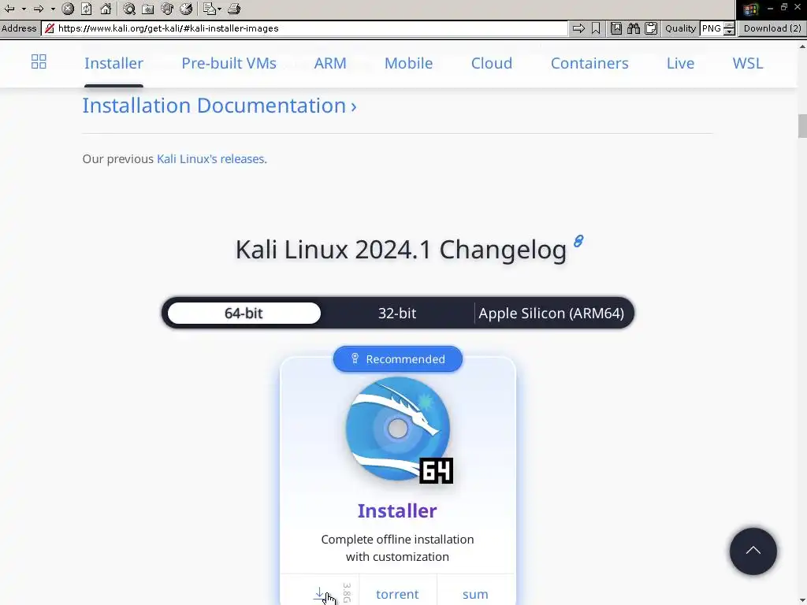807x605 pixels.
Task: Switch to the WSL tab
Action: 748,63
